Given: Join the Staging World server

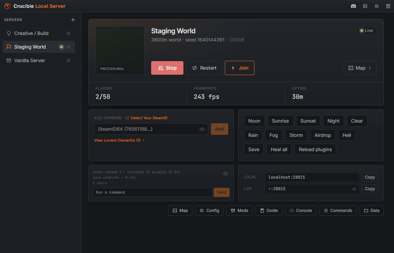Looking at the screenshot, I should (239, 68).
